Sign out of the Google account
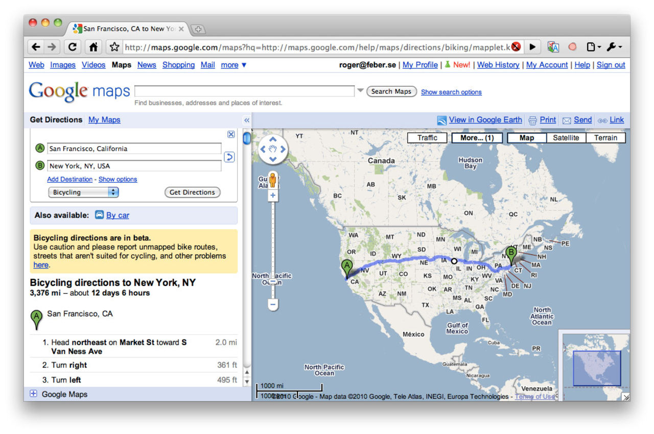The height and width of the screenshot is (434, 654). 611,65
